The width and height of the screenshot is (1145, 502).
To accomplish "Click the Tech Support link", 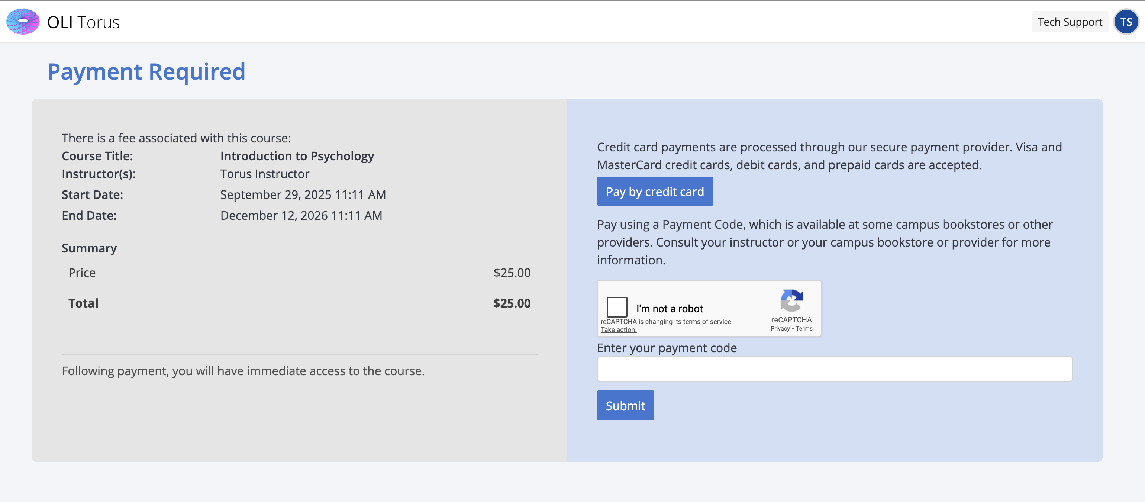I will click(x=1070, y=22).
